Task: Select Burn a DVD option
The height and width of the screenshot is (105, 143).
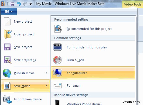Action: [93, 60]
